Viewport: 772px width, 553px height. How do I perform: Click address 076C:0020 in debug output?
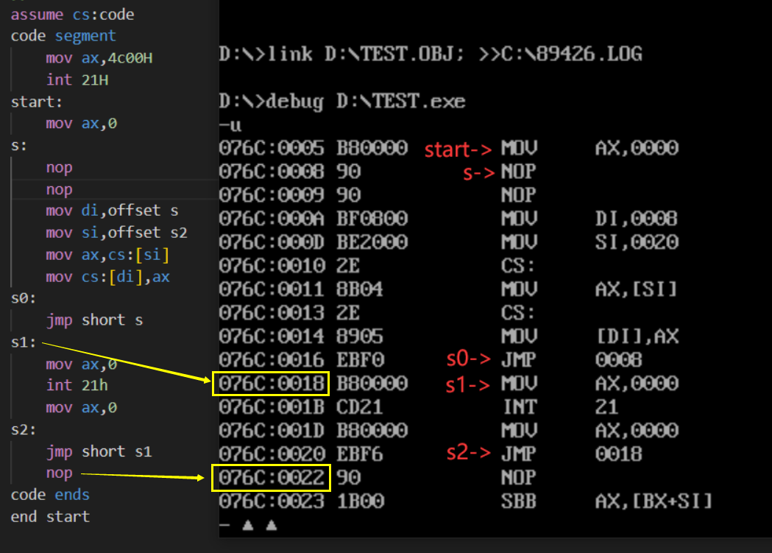[x=272, y=454]
